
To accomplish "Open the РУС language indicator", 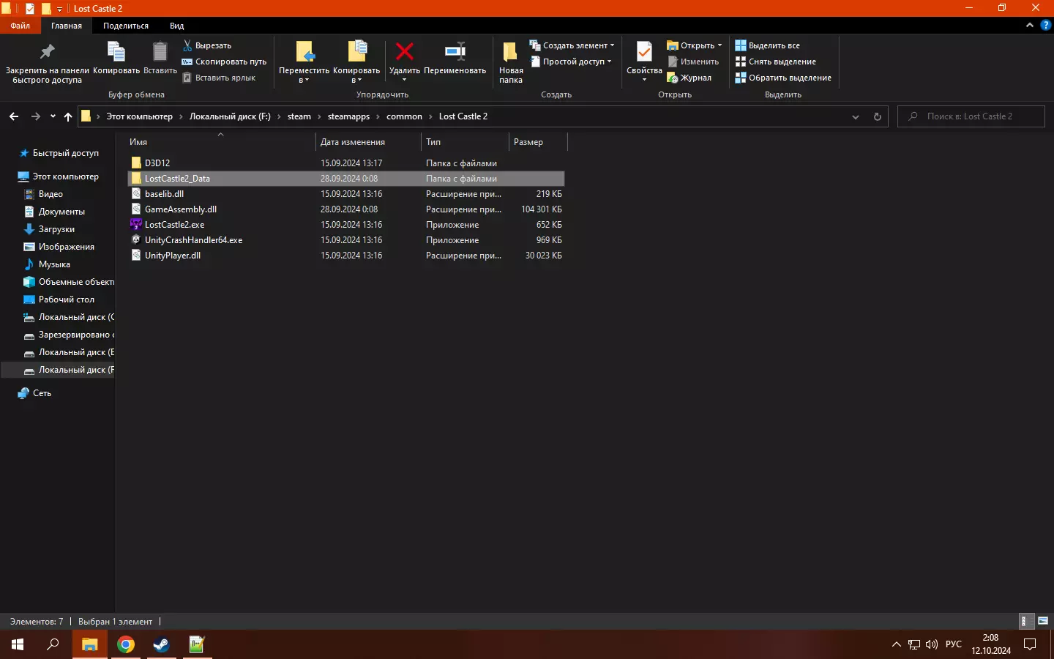I will click(954, 644).
